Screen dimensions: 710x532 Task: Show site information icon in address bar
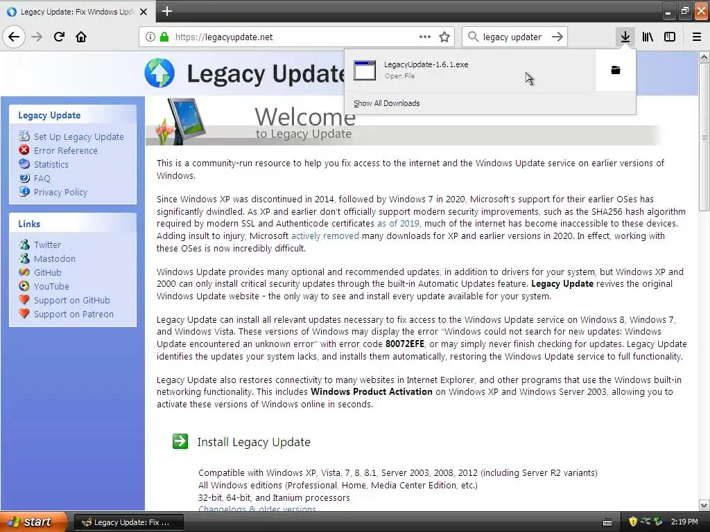[x=150, y=37]
